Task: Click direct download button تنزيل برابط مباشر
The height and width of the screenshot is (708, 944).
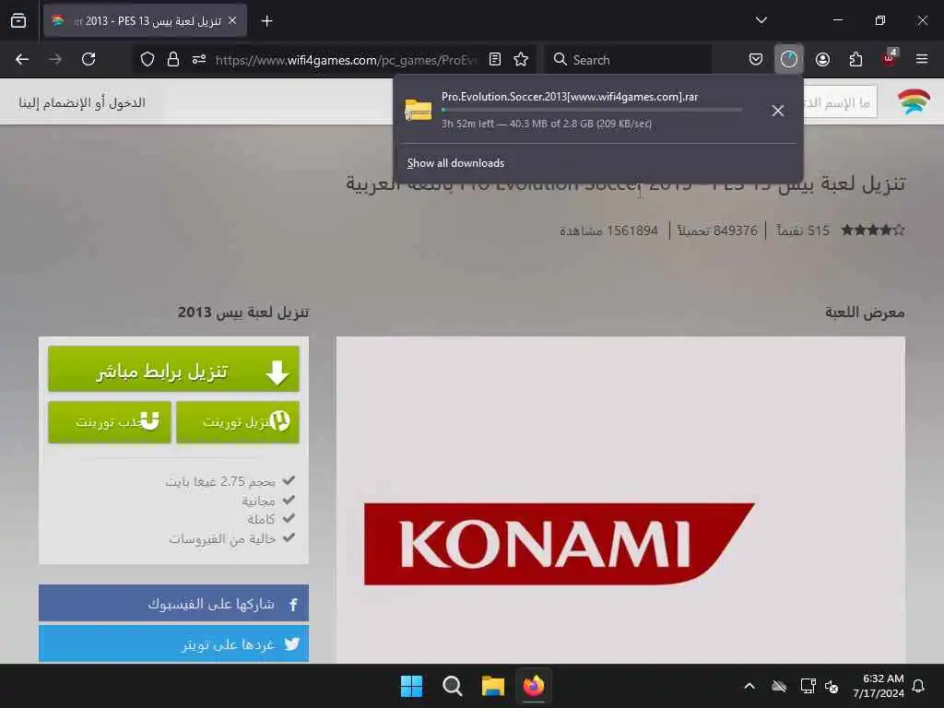Action: [x=173, y=369]
